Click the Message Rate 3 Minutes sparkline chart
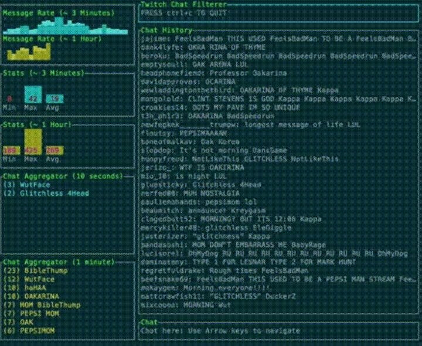This screenshot has height=346, width=422. [66, 26]
